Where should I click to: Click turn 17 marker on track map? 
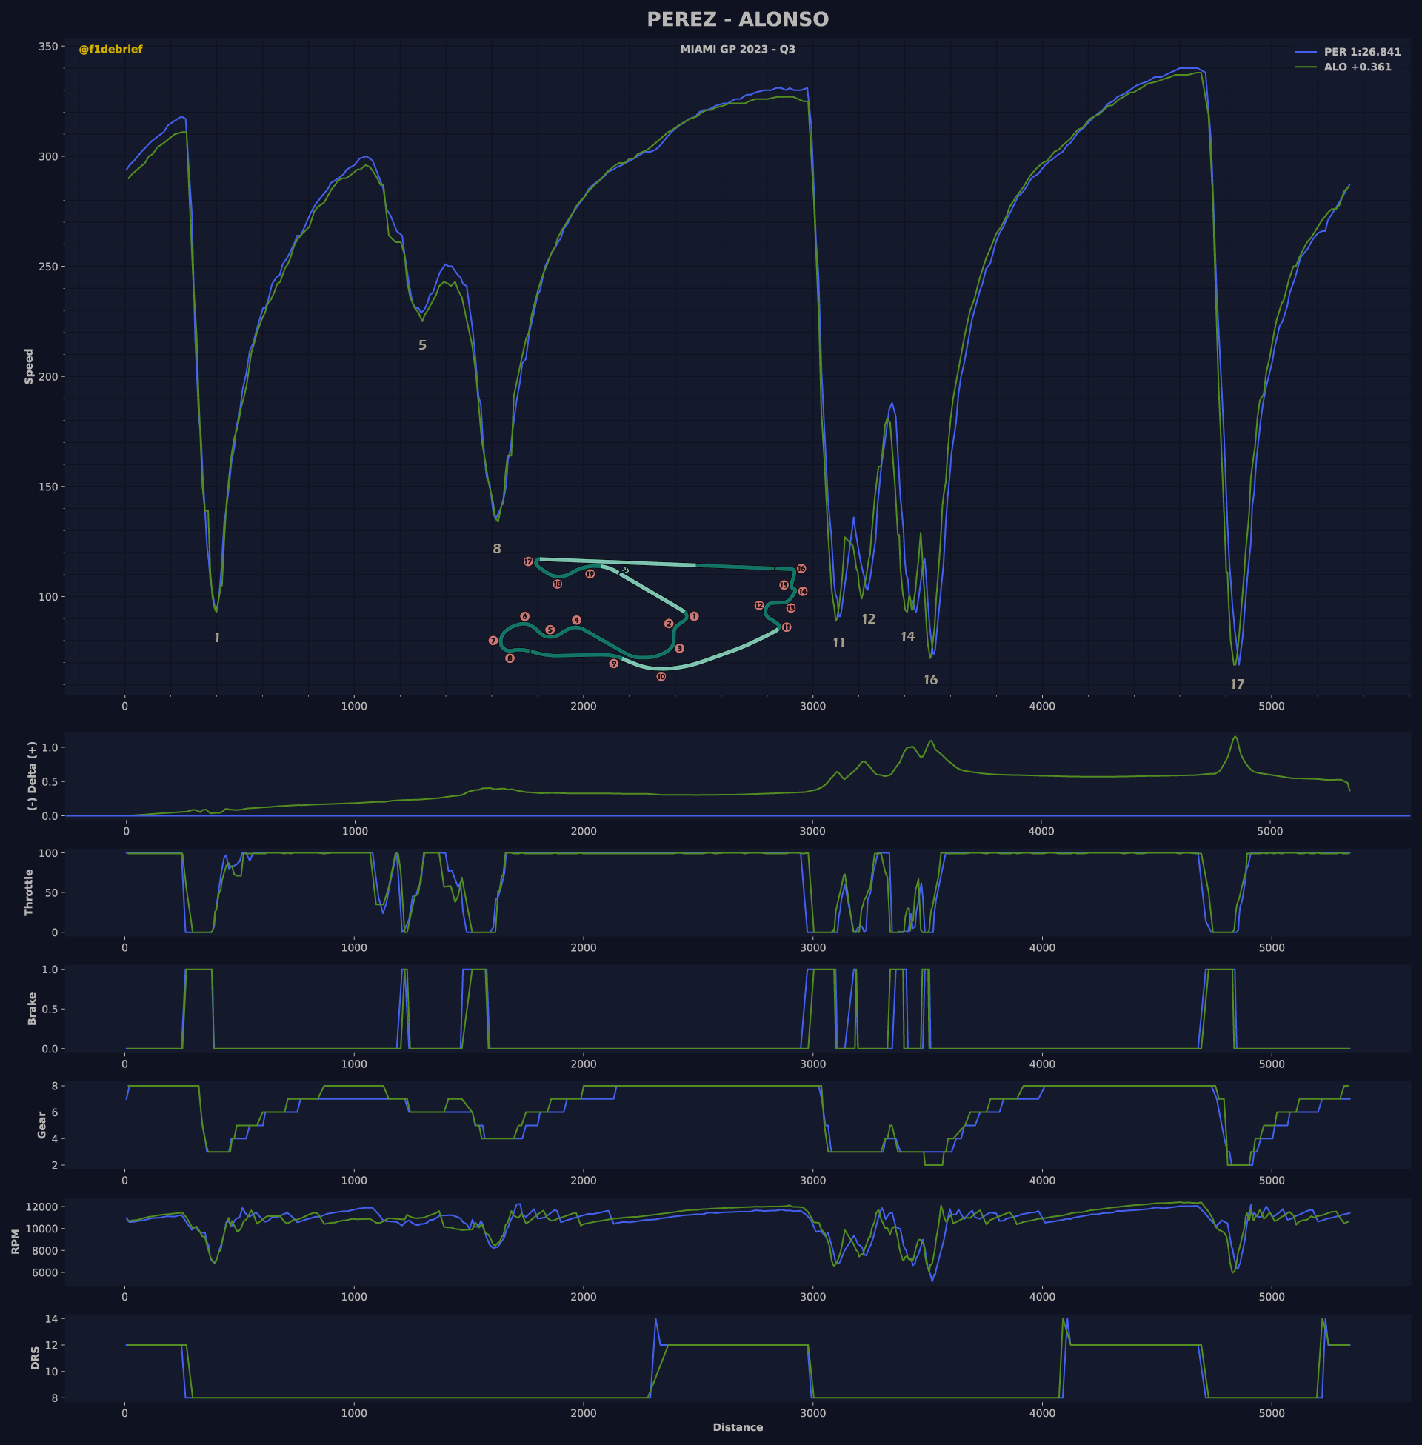click(528, 561)
